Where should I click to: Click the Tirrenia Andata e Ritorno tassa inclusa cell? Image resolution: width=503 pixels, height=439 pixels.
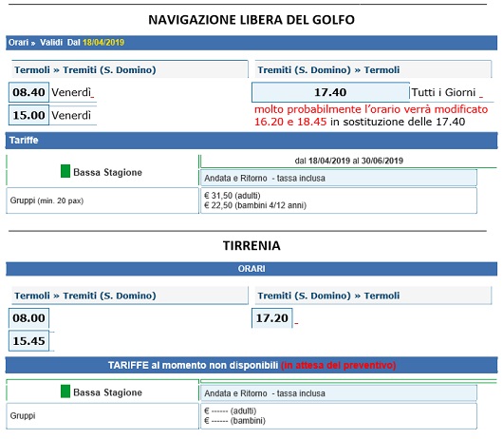[x=339, y=393]
